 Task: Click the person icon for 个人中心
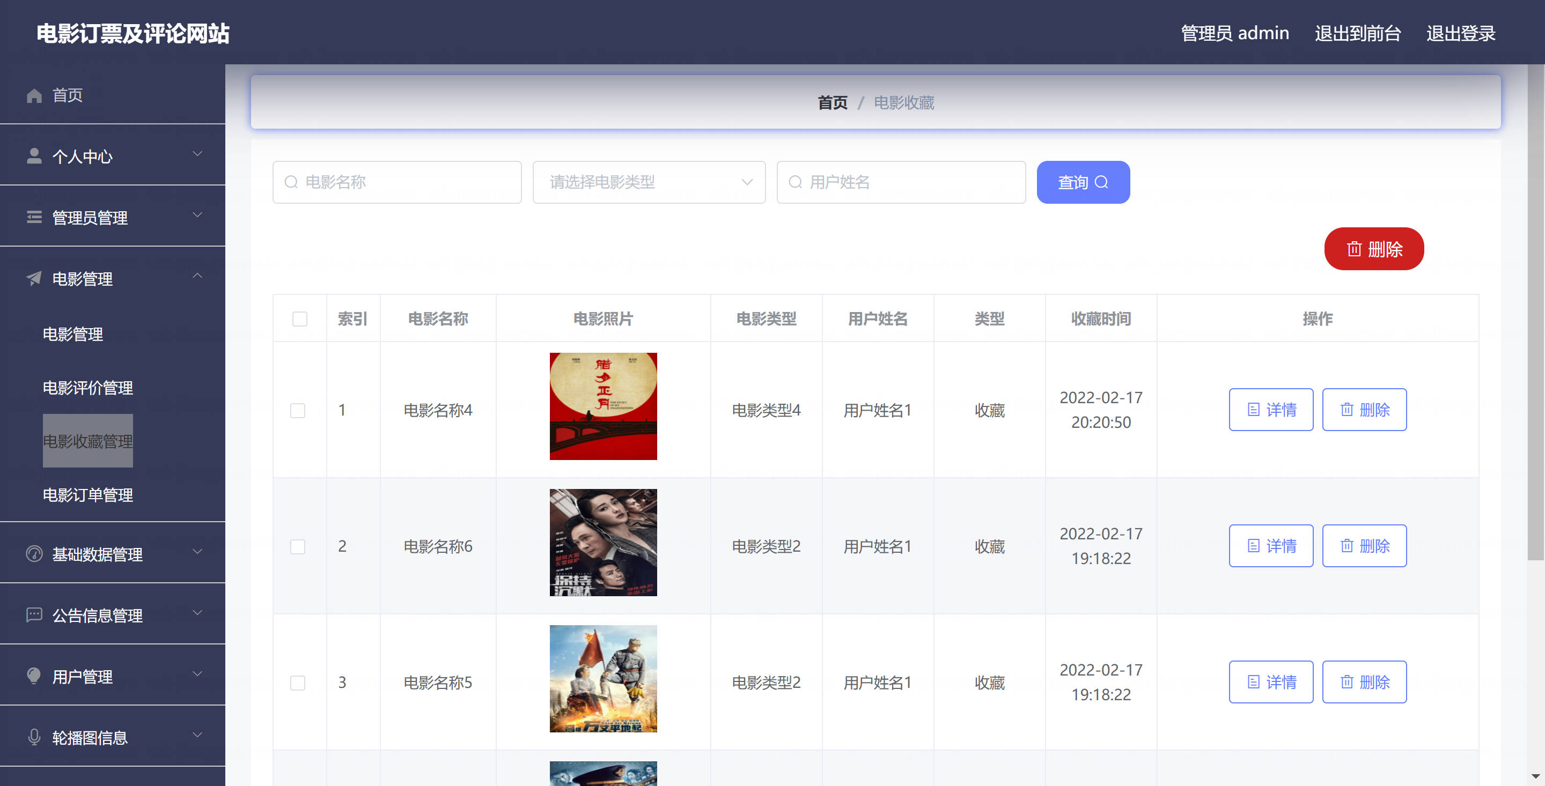click(x=34, y=156)
